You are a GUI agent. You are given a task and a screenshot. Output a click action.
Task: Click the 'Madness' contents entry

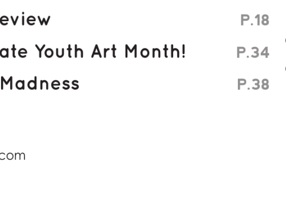click(x=40, y=83)
